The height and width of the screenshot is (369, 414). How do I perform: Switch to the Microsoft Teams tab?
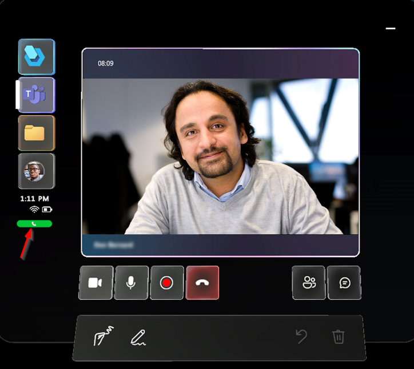[x=37, y=95]
